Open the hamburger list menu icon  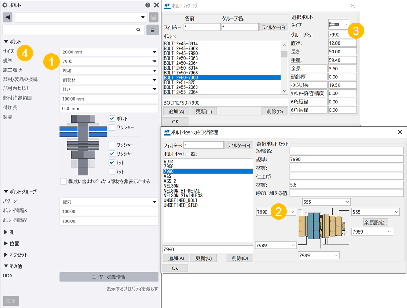(x=153, y=30)
